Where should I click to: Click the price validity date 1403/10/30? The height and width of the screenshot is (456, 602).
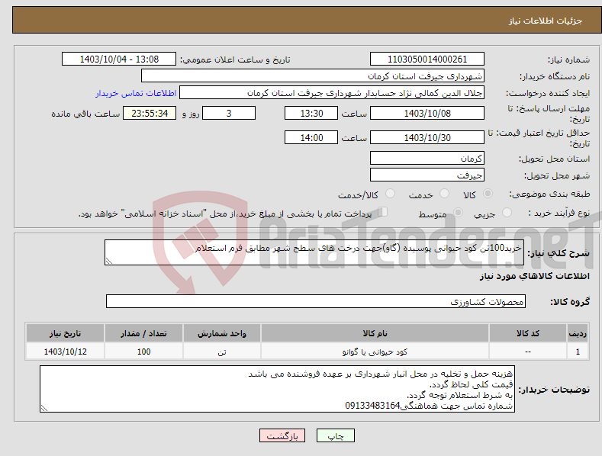pyautogui.click(x=427, y=137)
